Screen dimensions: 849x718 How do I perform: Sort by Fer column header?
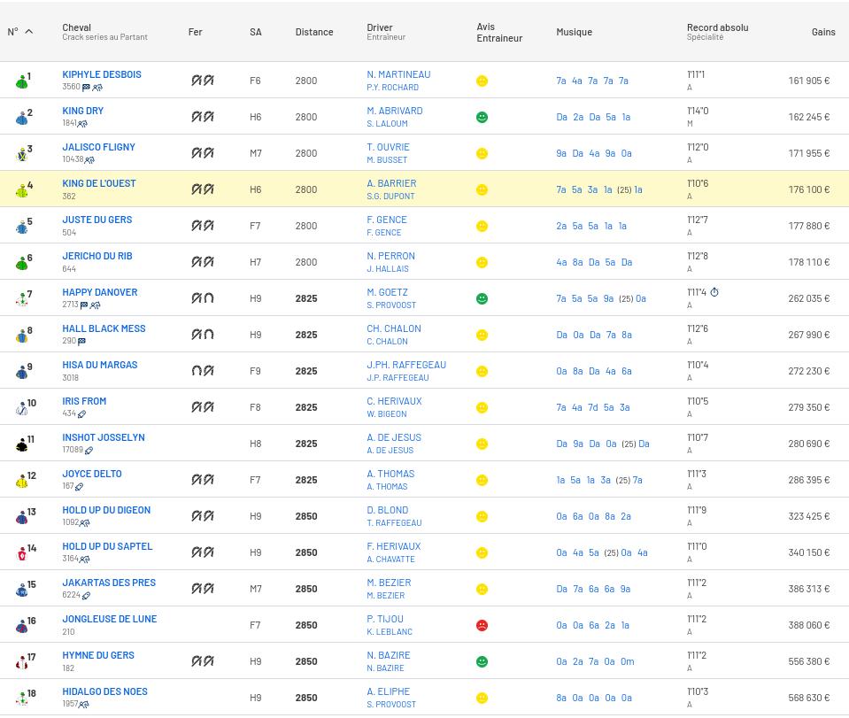195,32
